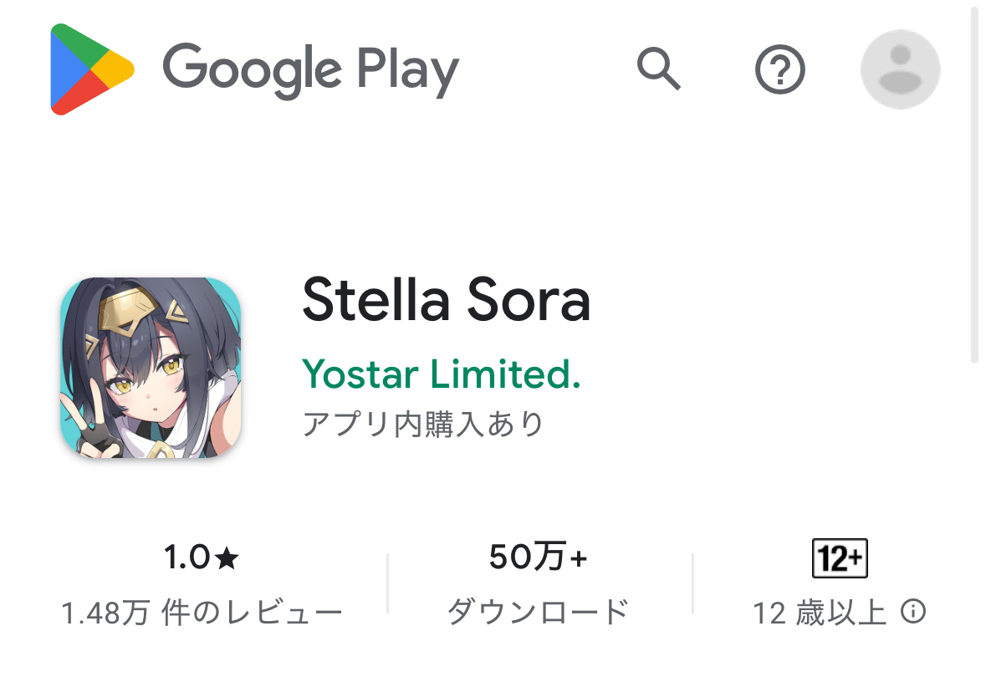This screenshot has height=682, width=986.
Task: Open search with the magnifier icon
Action: coord(659,69)
